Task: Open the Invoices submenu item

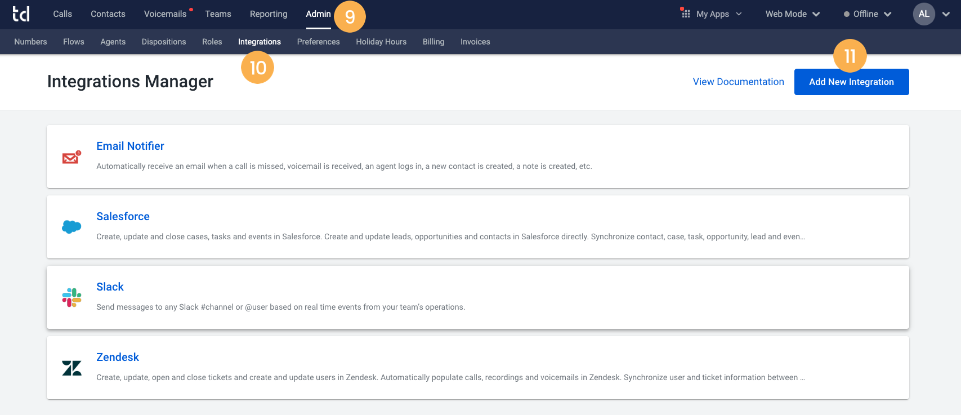Action: [475, 42]
